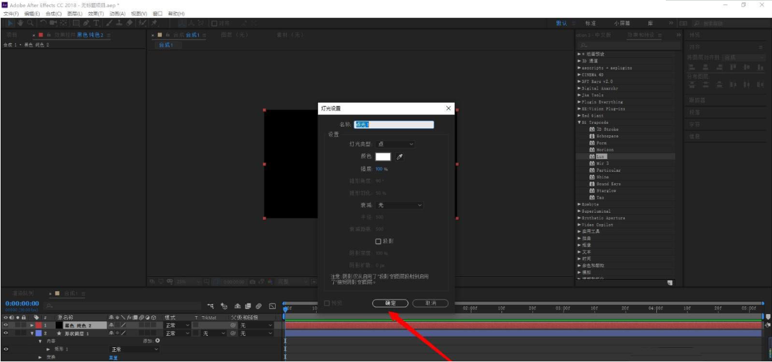Hide layer 黑色 纯色 2 with eye icon

pyautogui.click(x=6, y=326)
